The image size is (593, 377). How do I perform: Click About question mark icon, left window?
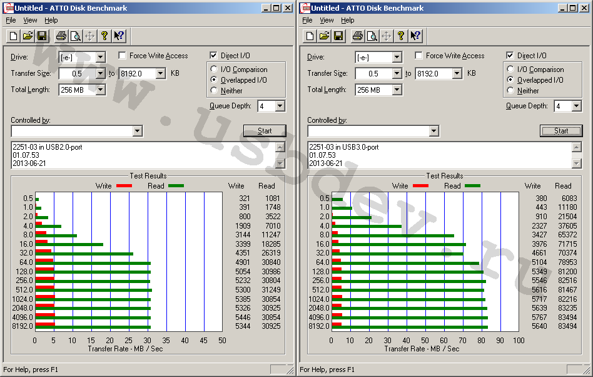coord(104,36)
